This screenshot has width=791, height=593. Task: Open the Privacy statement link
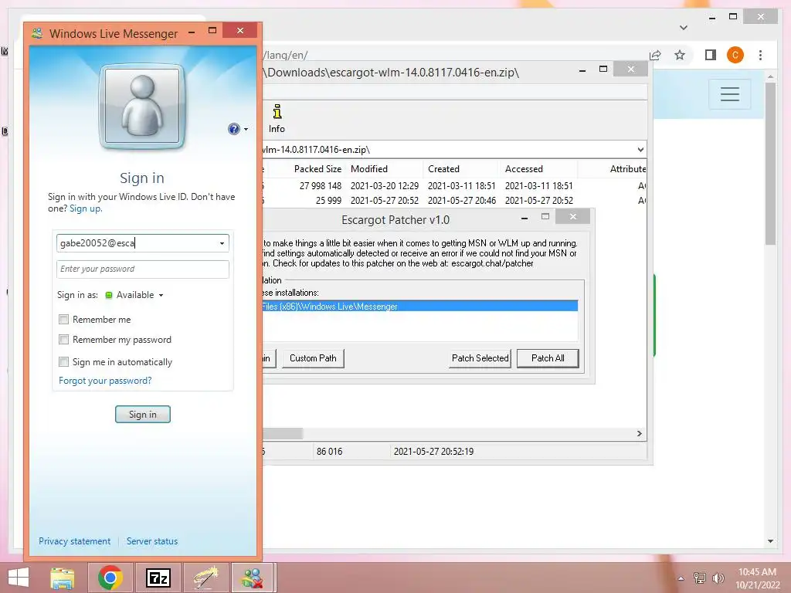point(75,541)
